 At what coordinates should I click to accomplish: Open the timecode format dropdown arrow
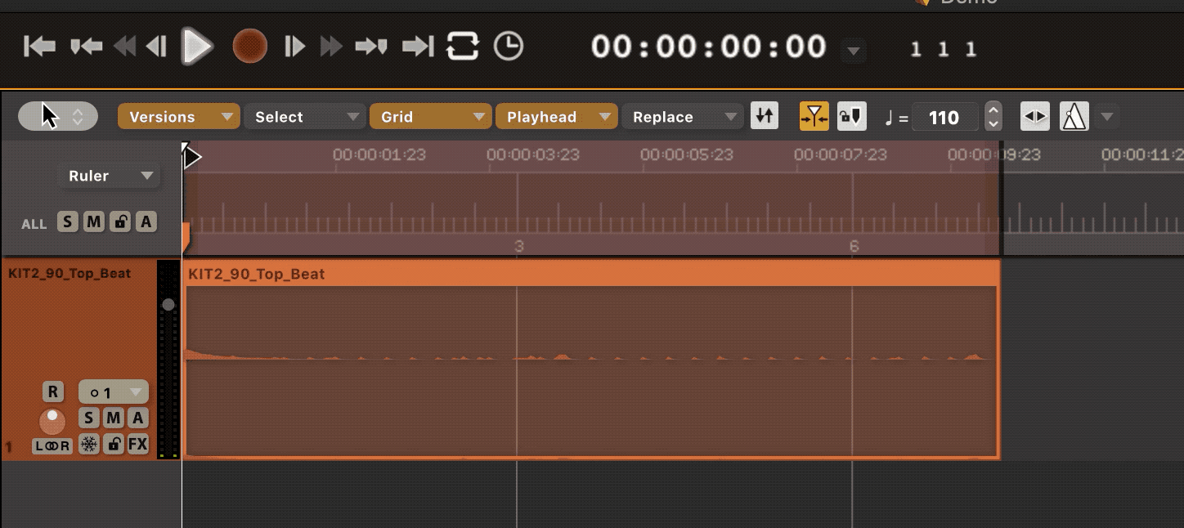(853, 51)
